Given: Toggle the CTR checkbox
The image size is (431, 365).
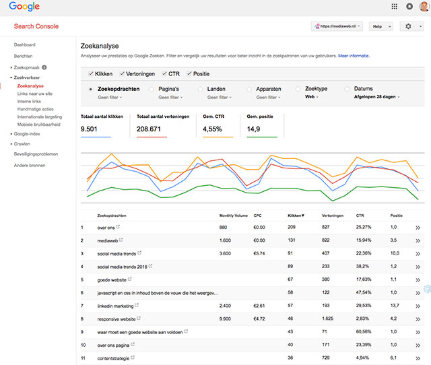Looking at the screenshot, I should [164, 73].
